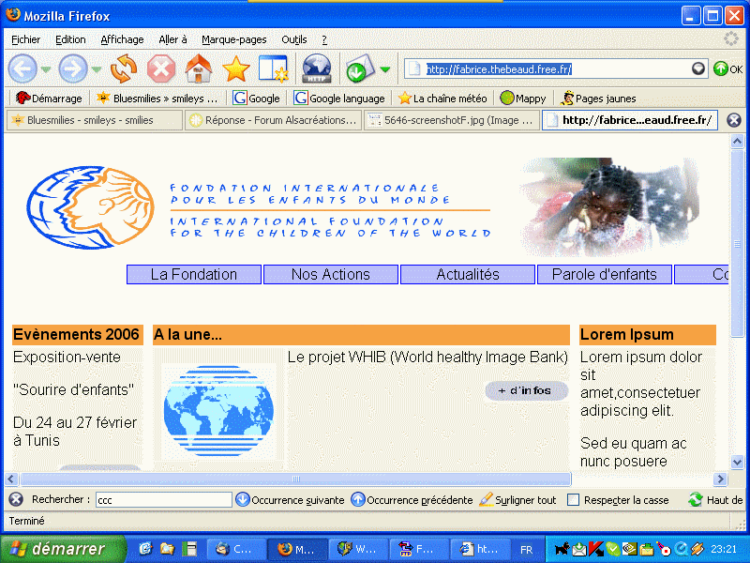
Task: Open the Outils menu
Action: pyautogui.click(x=294, y=39)
